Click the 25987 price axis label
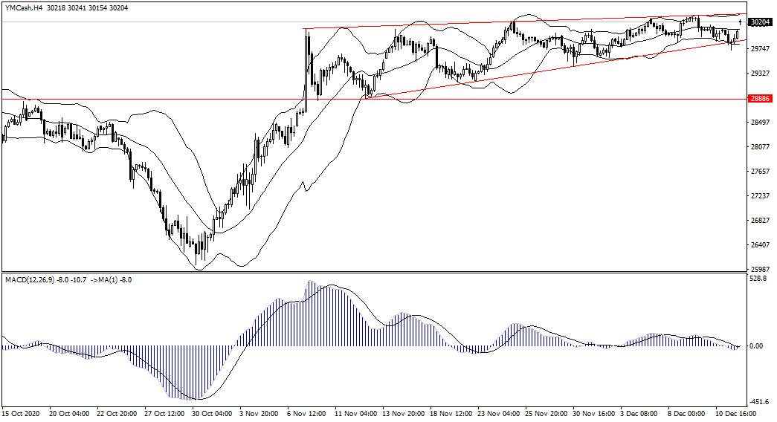777x422 pixels. 760,270
